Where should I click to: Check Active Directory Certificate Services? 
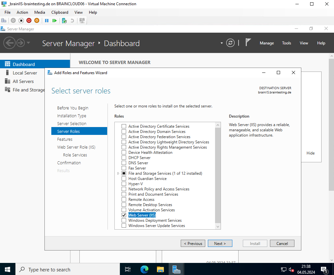tap(124, 126)
